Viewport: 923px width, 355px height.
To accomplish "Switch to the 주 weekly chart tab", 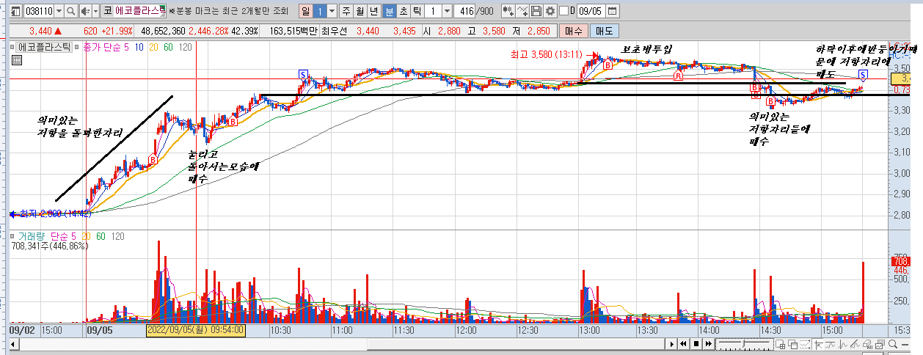I will click(x=347, y=11).
